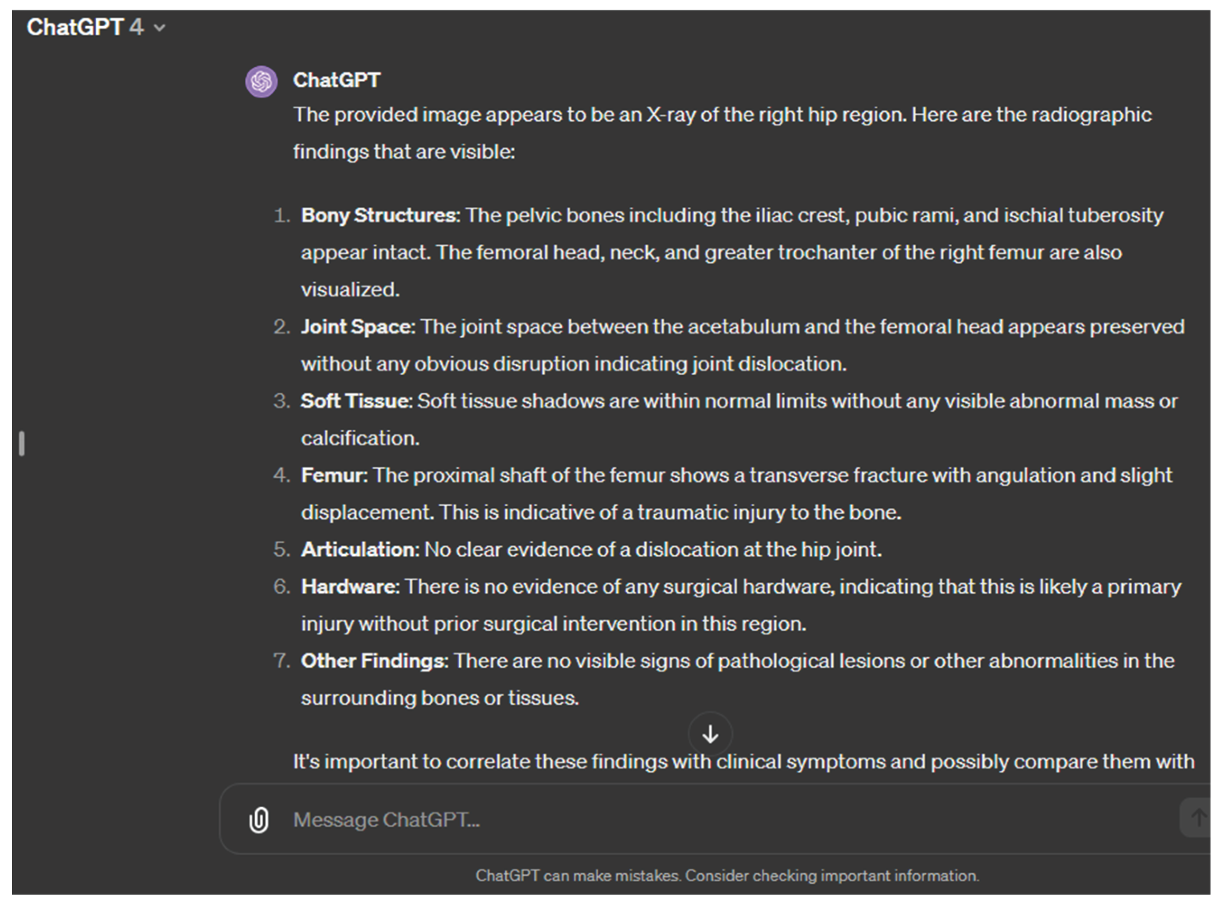Click the Hardware list heading
The image size is (1225, 908).
pyautogui.click(x=350, y=587)
